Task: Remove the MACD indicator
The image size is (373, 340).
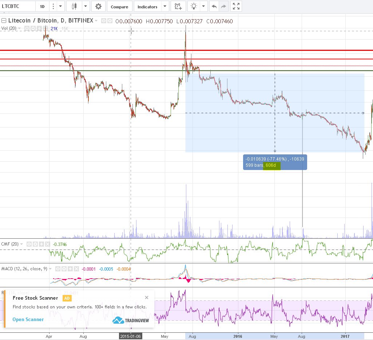Action: point(76,269)
